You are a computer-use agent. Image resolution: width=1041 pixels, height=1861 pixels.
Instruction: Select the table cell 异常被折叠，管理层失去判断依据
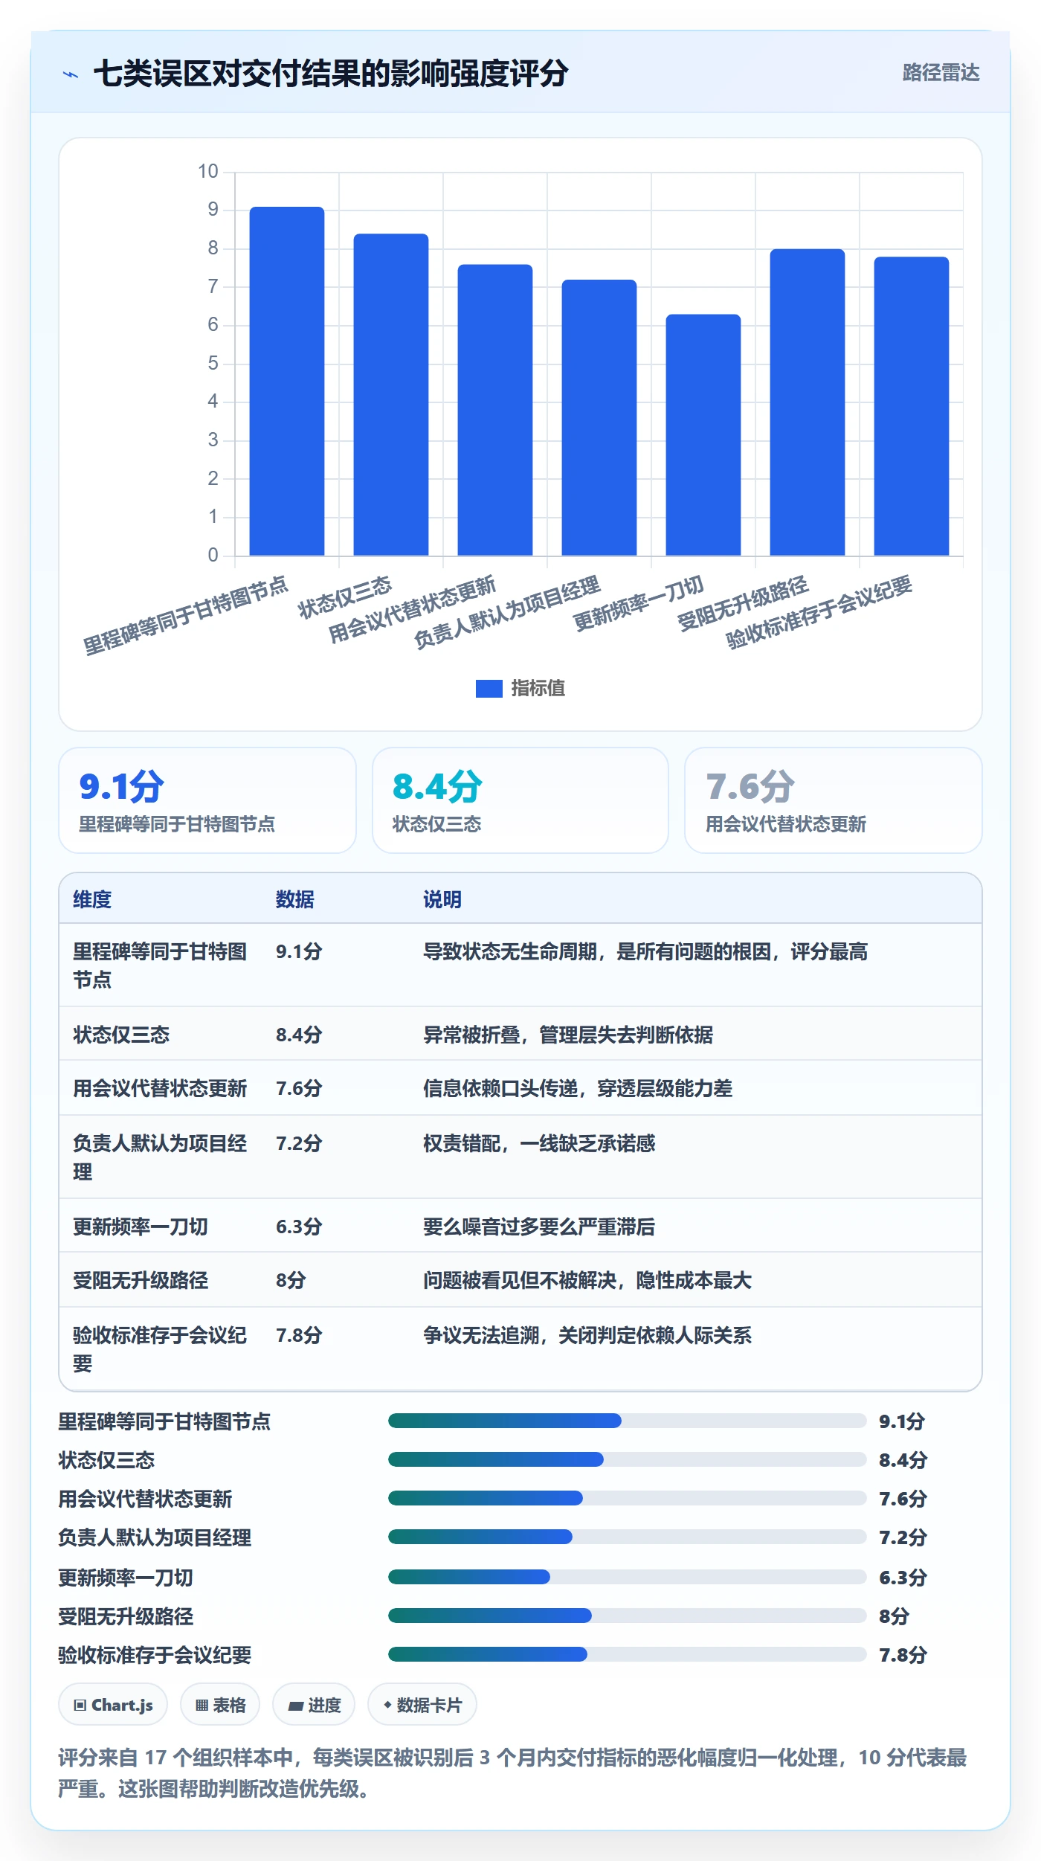click(x=568, y=1035)
